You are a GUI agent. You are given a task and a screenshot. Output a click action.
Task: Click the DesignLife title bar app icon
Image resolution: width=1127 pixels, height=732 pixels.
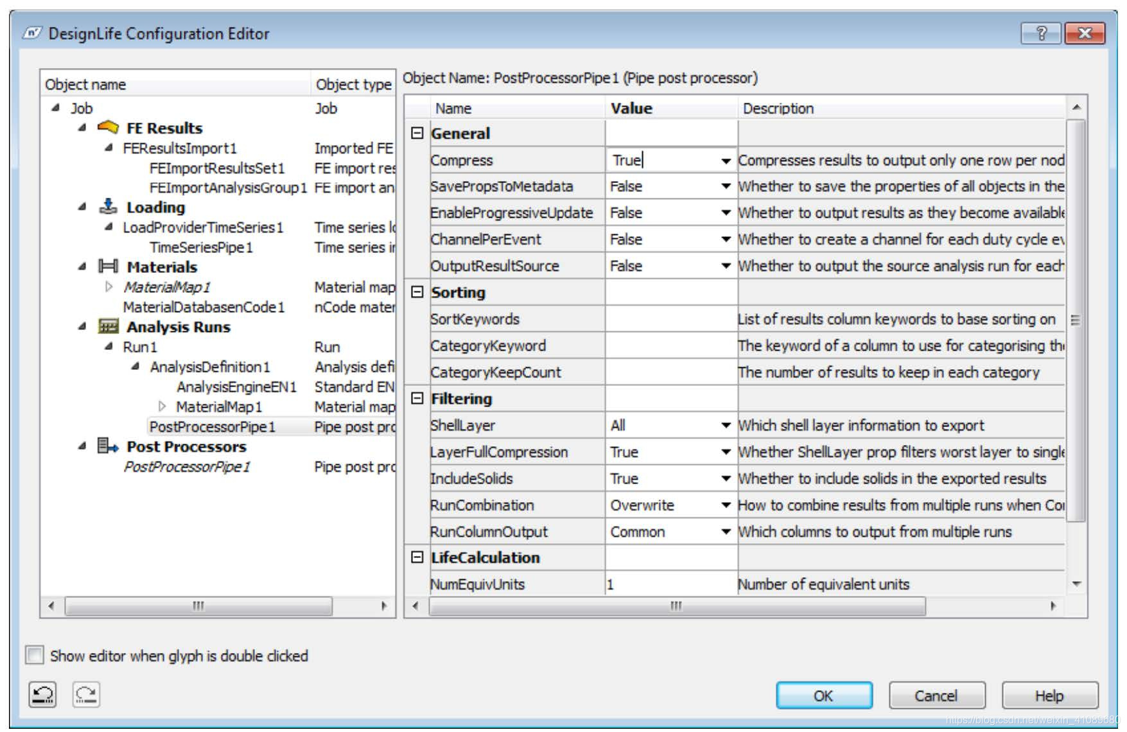pos(32,33)
